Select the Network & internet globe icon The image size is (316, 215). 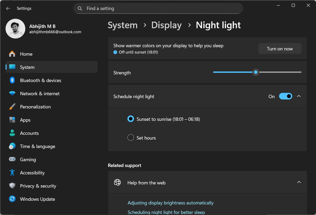click(12, 93)
